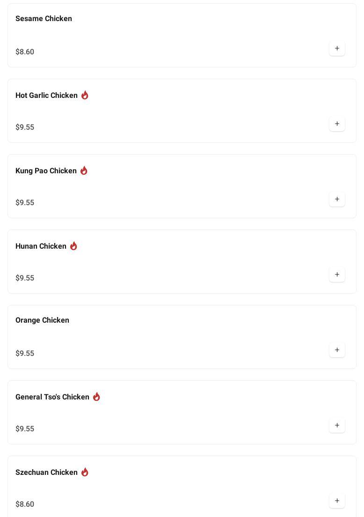Viewport: 364px width, 517px height.
Task: Select the Hot Garlic Chicken title
Action: point(46,96)
